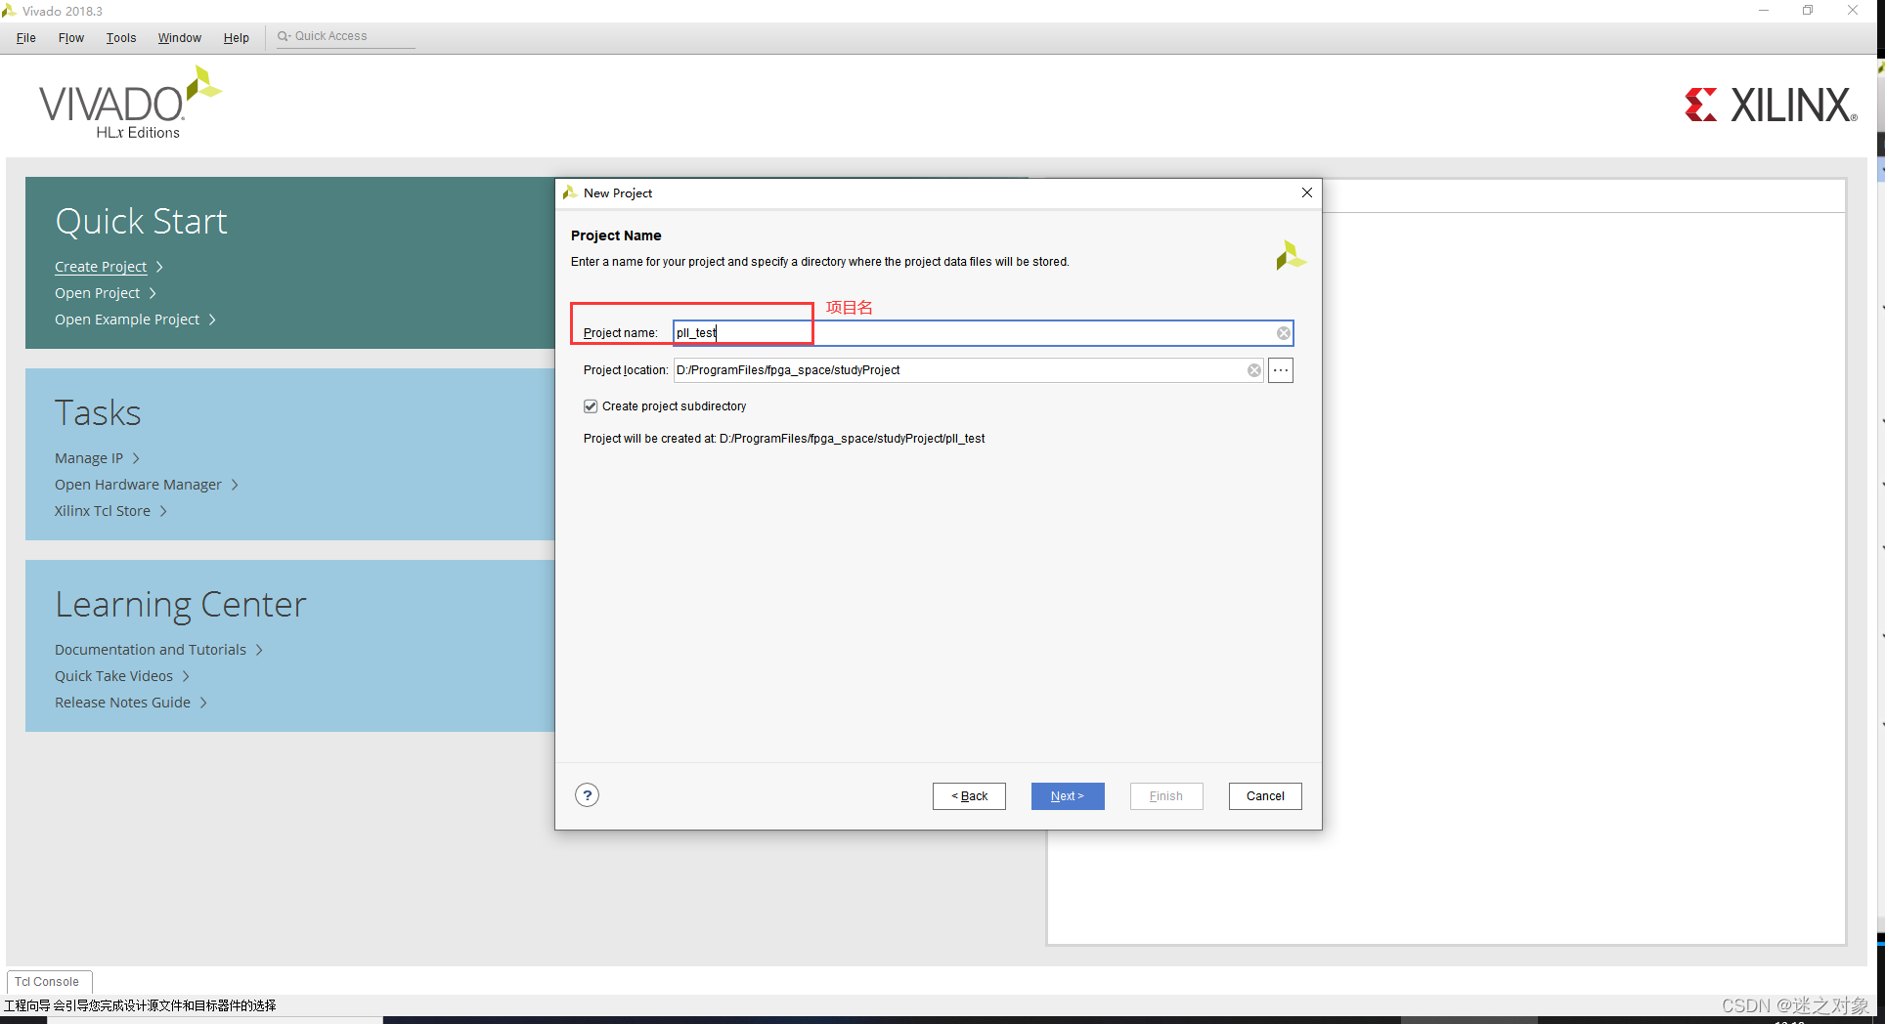Click the Next button
The width and height of the screenshot is (1885, 1024).
click(1068, 796)
